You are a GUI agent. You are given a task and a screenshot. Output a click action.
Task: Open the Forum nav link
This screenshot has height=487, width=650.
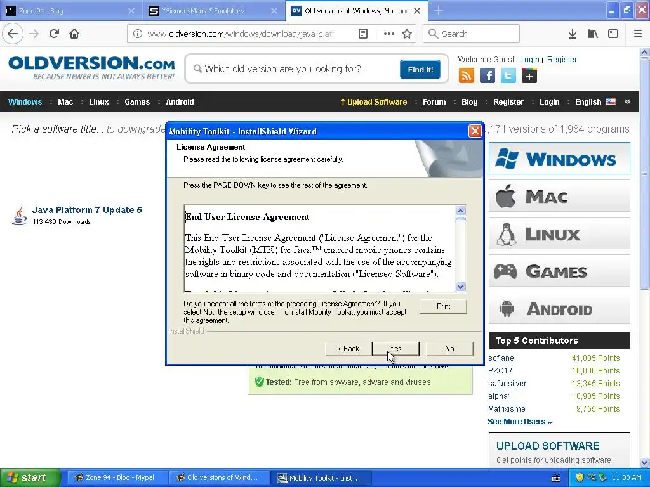tap(434, 102)
